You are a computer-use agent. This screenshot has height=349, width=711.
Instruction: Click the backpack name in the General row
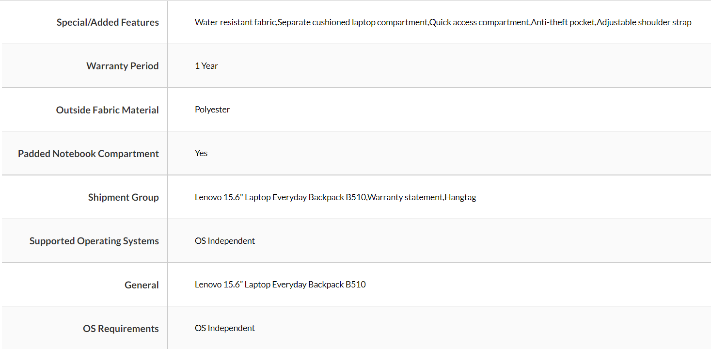click(x=280, y=285)
